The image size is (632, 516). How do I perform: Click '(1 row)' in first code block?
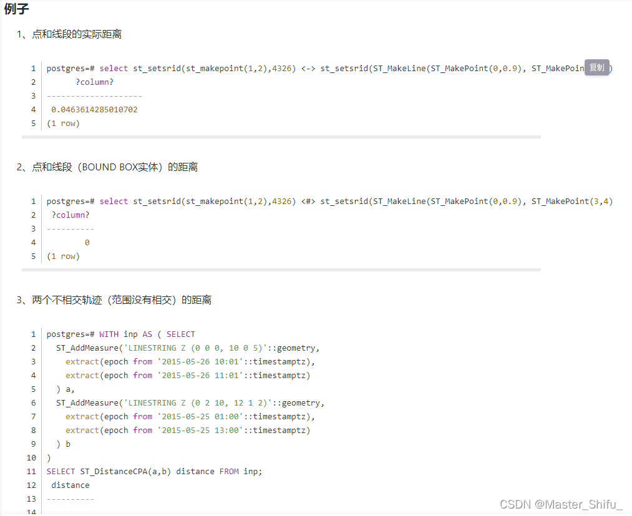[63, 124]
